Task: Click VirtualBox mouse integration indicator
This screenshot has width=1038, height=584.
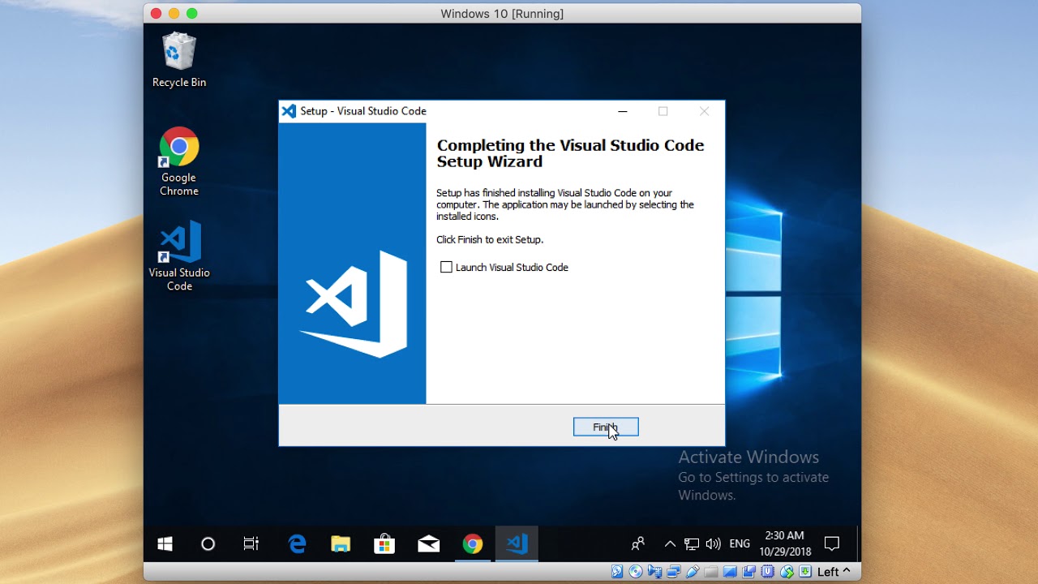Action: [787, 572]
